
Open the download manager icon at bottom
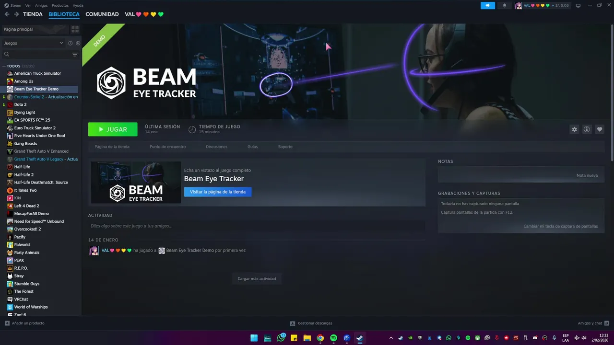[293, 323]
